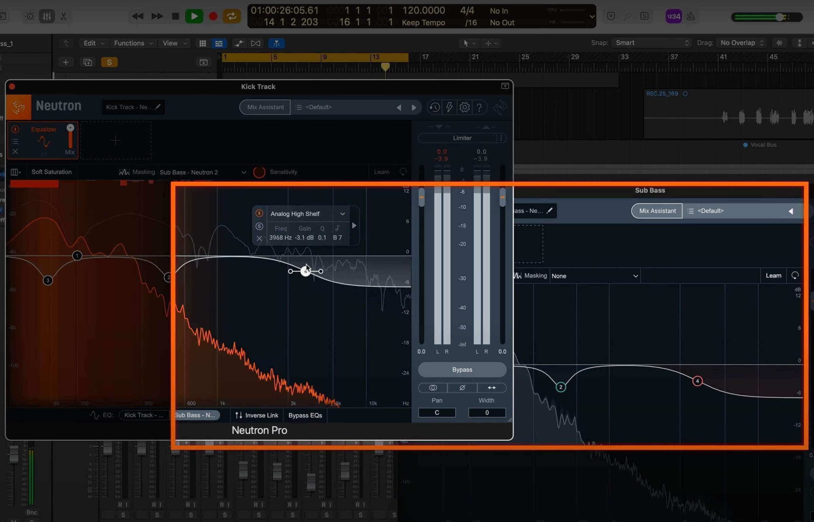Open the Analog High Shelf filter type dropdown
This screenshot has height=522, width=814.
pos(307,214)
